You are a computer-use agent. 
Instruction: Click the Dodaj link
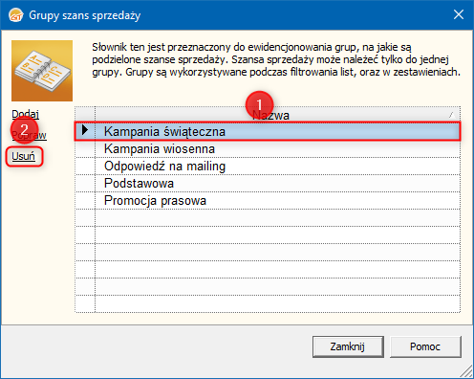26,114
